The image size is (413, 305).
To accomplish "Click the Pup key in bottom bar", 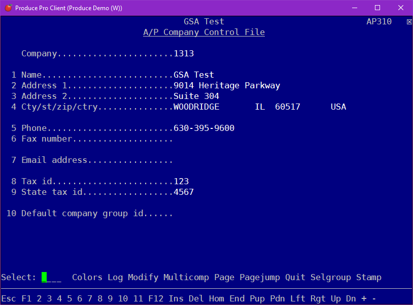I will point(257,299).
